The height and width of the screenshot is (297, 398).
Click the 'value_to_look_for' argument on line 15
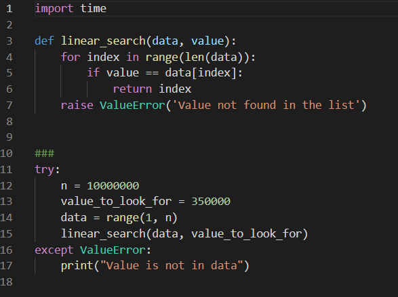247,233
